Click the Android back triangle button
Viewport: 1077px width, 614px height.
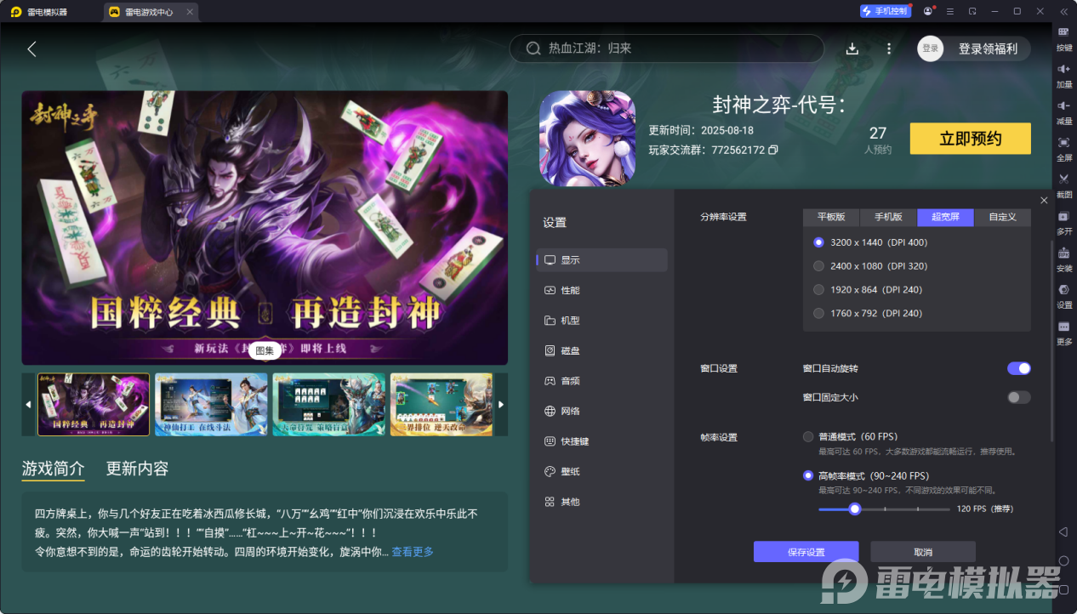(x=1063, y=532)
